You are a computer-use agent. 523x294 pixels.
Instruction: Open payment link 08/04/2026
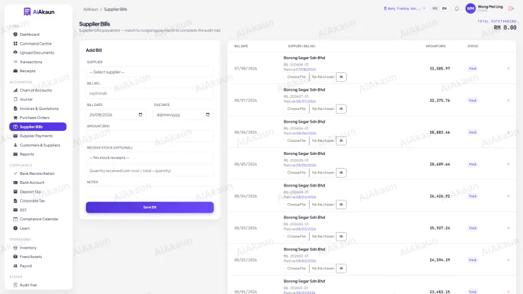(306, 197)
